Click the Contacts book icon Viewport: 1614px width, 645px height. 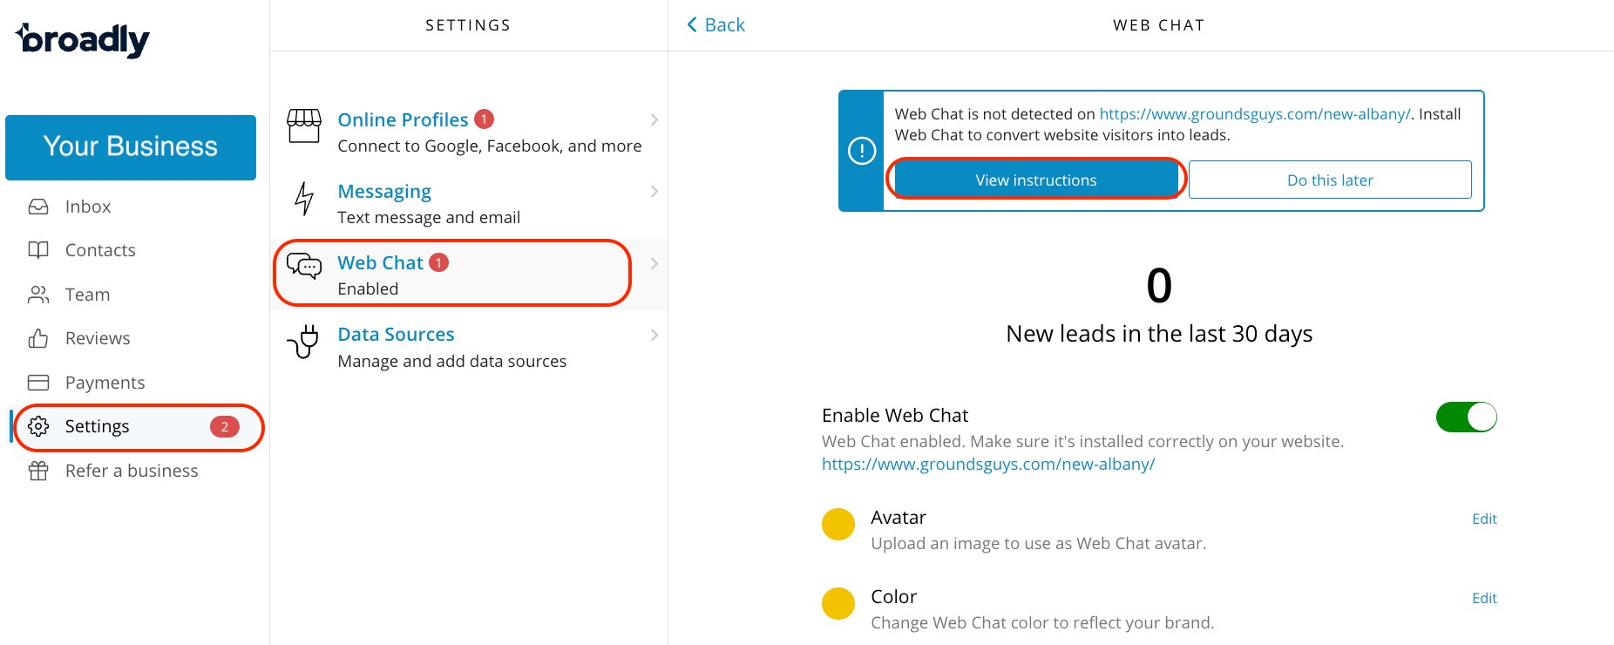click(38, 250)
